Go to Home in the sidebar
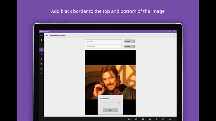Viewport: 216px width, 121px height. [42, 40]
